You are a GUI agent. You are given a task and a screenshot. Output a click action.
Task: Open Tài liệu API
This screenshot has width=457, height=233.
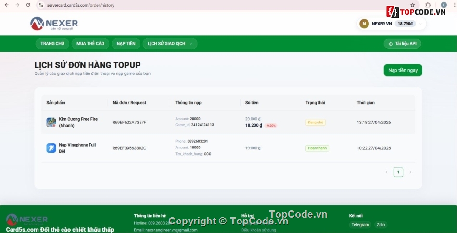[402, 44]
